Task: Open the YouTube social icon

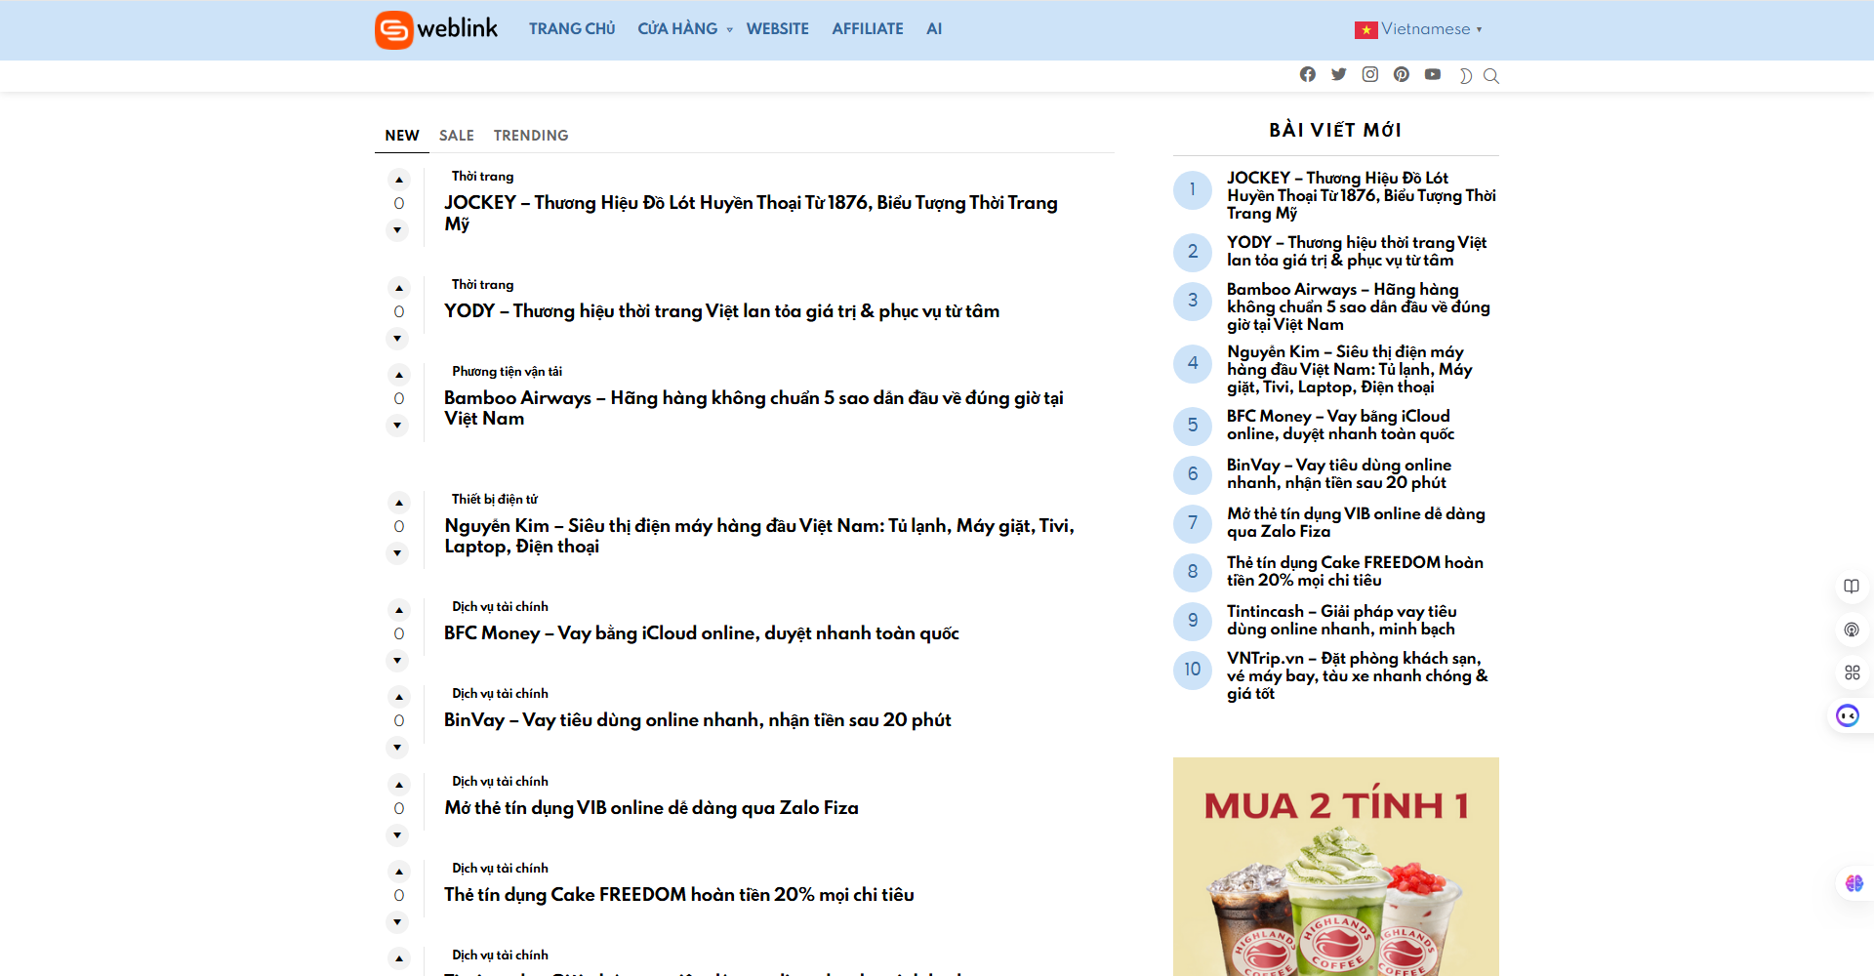Action: (1433, 74)
